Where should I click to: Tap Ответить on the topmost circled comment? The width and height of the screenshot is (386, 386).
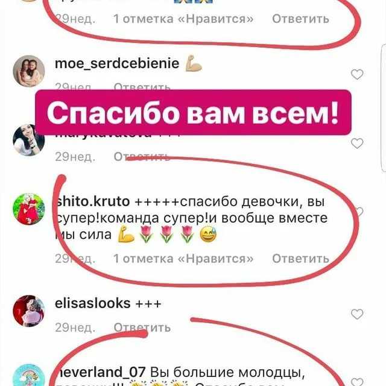tap(300, 19)
